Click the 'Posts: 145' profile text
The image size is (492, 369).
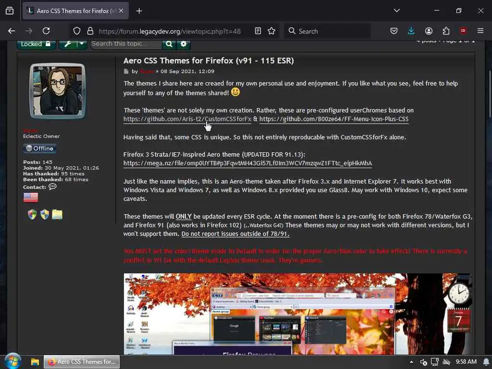(x=37, y=162)
